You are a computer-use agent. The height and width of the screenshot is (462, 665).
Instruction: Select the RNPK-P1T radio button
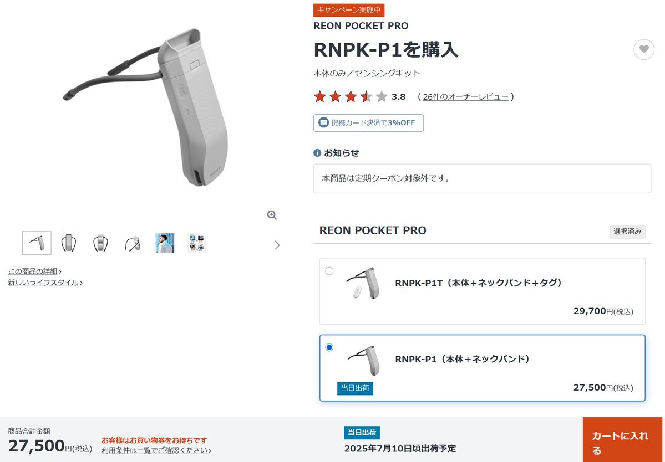(x=329, y=271)
